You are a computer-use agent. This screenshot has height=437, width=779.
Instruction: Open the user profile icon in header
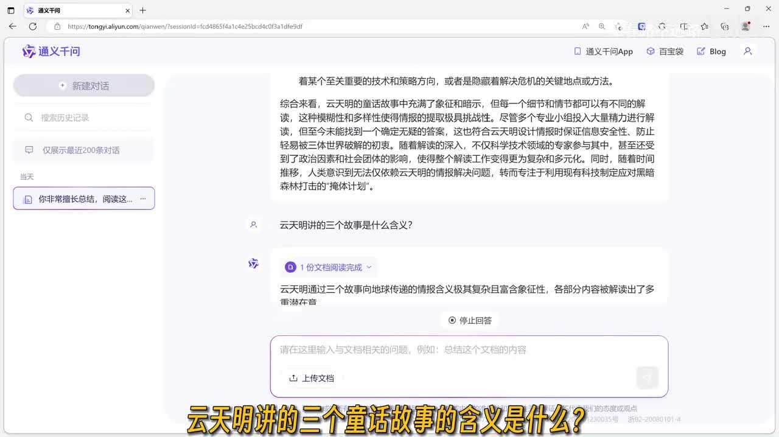pos(748,52)
